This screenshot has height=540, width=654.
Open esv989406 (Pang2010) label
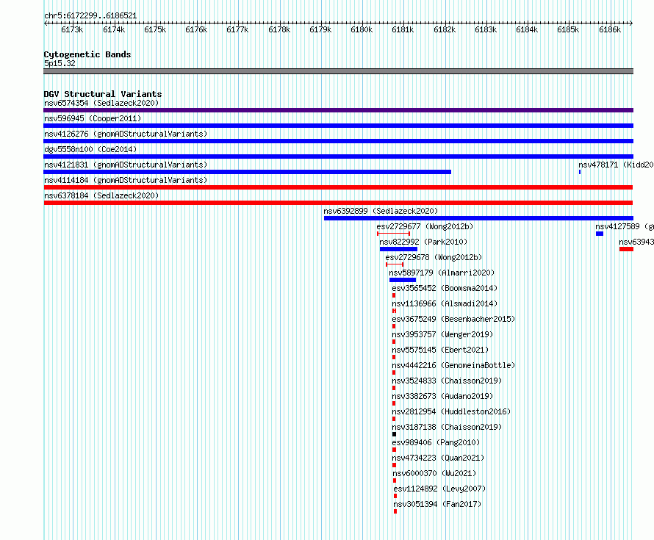[436, 442]
